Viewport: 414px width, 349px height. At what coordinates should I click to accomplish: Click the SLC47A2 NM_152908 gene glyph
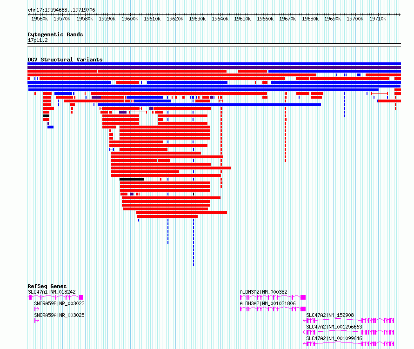pos(348,321)
